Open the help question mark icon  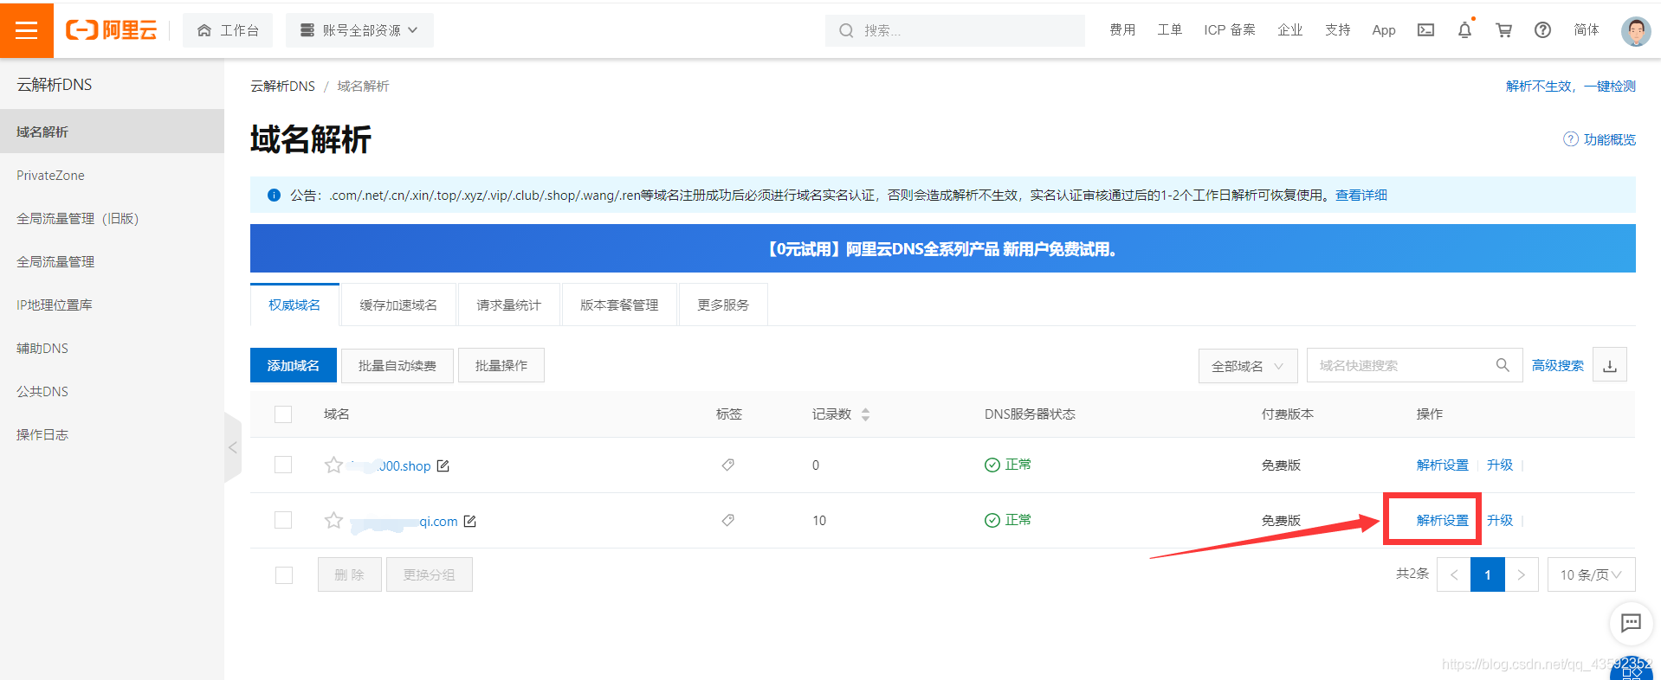(x=1542, y=30)
